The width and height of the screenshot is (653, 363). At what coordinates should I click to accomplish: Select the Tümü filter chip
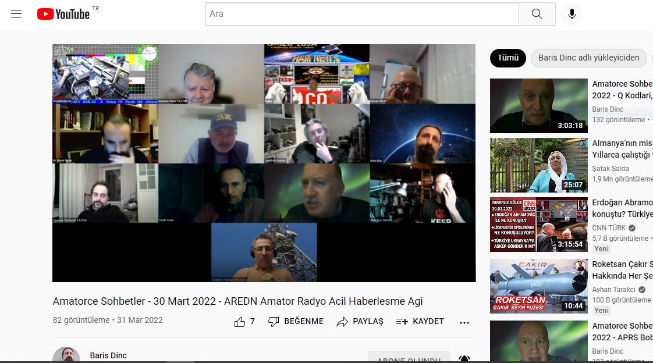tap(508, 58)
